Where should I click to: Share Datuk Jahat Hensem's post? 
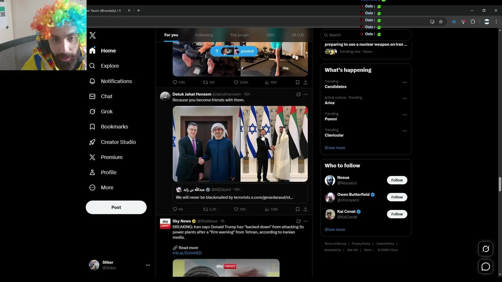pyautogui.click(x=306, y=209)
